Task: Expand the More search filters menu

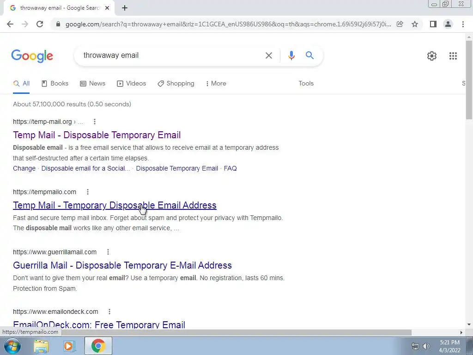Action: click(x=216, y=83)
